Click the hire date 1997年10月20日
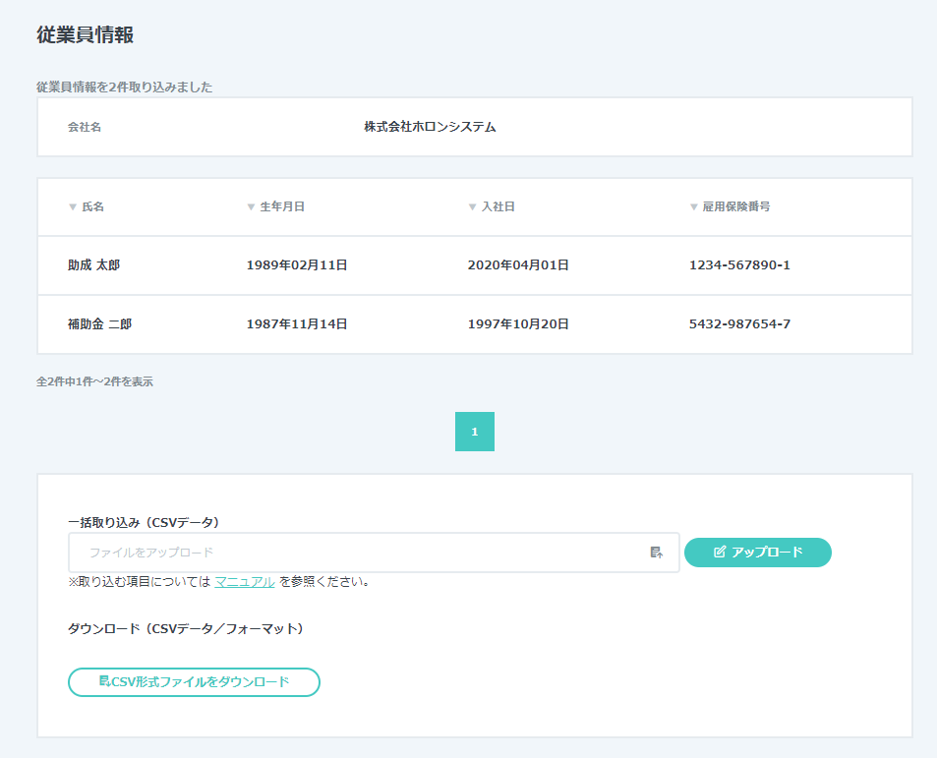937x758 pixels. [518, 324]
